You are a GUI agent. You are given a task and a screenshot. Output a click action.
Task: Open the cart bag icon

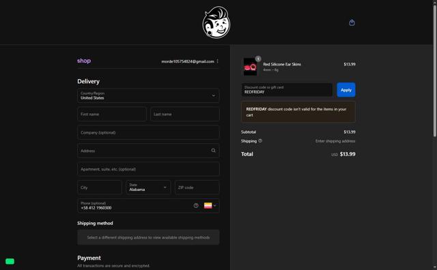352,22
